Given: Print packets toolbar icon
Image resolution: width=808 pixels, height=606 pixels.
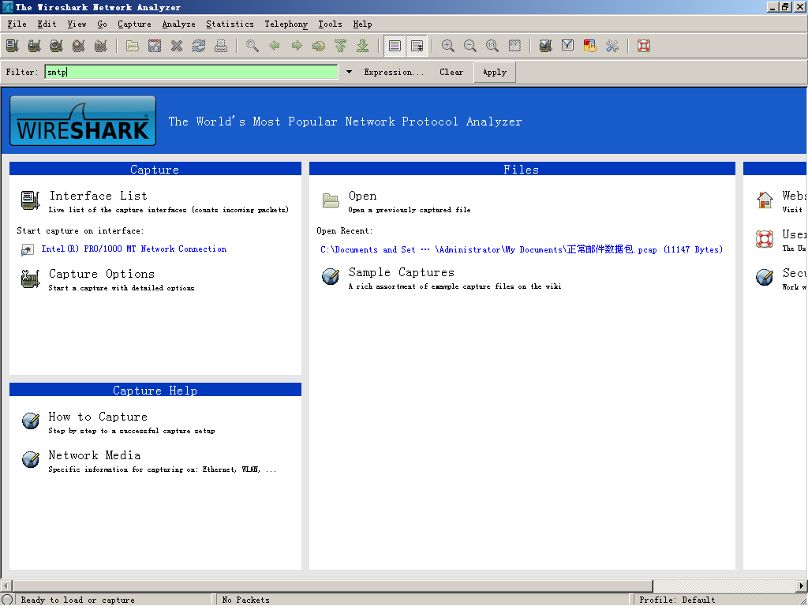Looking at the screenshot, I should (221, 46).
